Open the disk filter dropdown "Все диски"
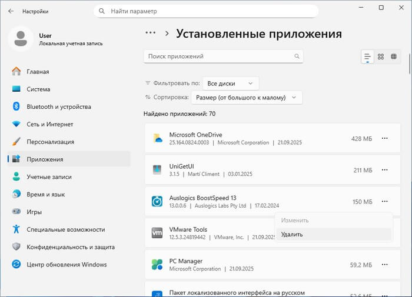 point(230,84)
